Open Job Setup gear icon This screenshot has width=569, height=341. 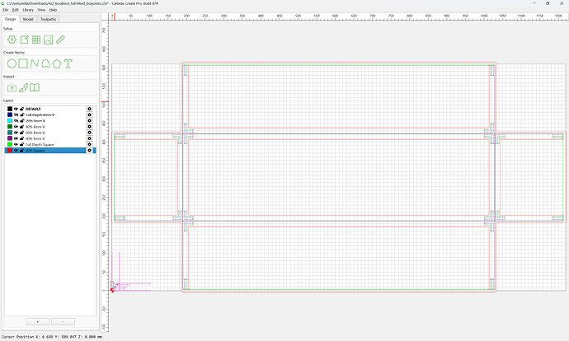click(12, 40)
